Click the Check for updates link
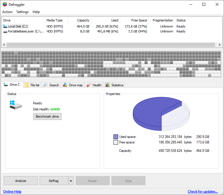 point(203,192)
